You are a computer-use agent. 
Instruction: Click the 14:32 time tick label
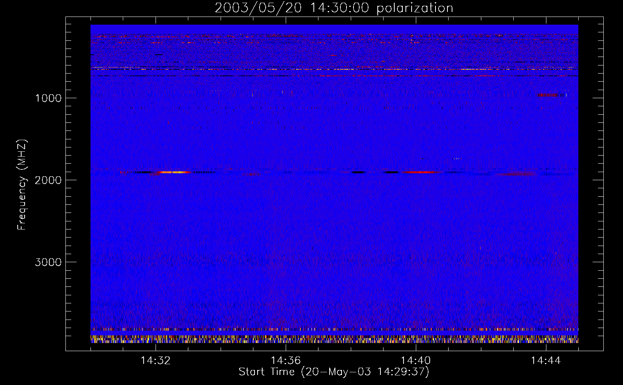coord(156,361)
